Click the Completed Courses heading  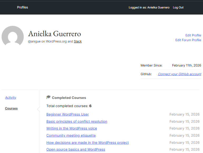click(x=69, y=98)
